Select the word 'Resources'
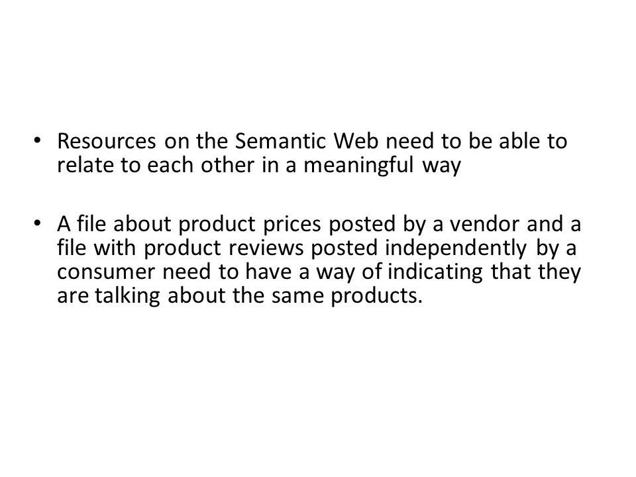 (106, 142)
